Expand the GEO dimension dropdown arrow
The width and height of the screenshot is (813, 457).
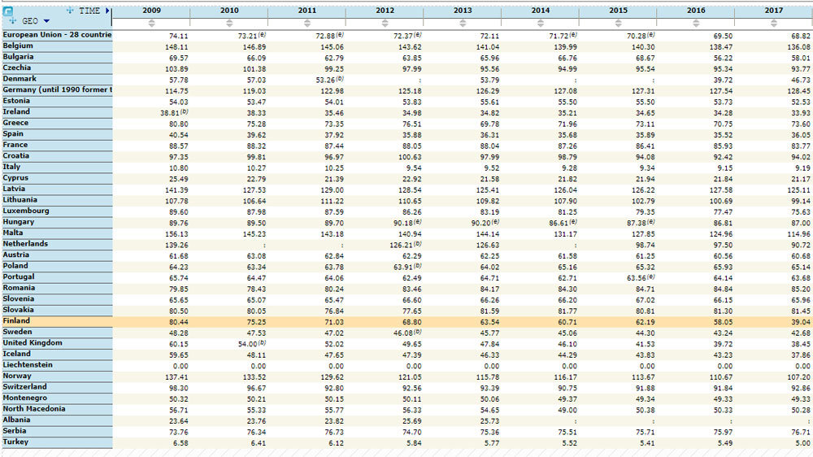46,21
